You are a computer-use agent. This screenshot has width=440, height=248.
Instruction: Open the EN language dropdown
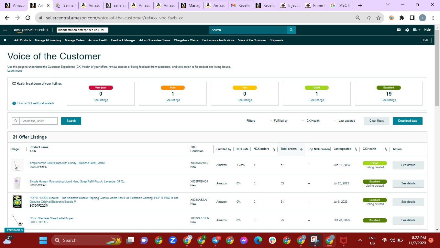[417, 30]
